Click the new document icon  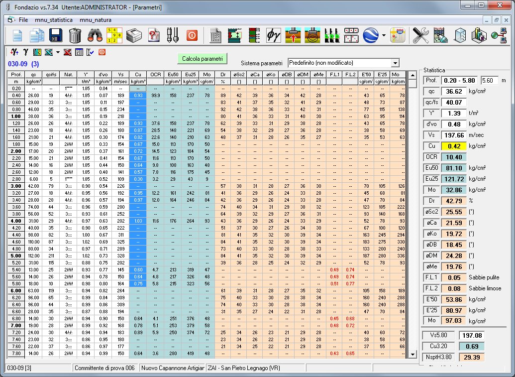coord(17,35)
